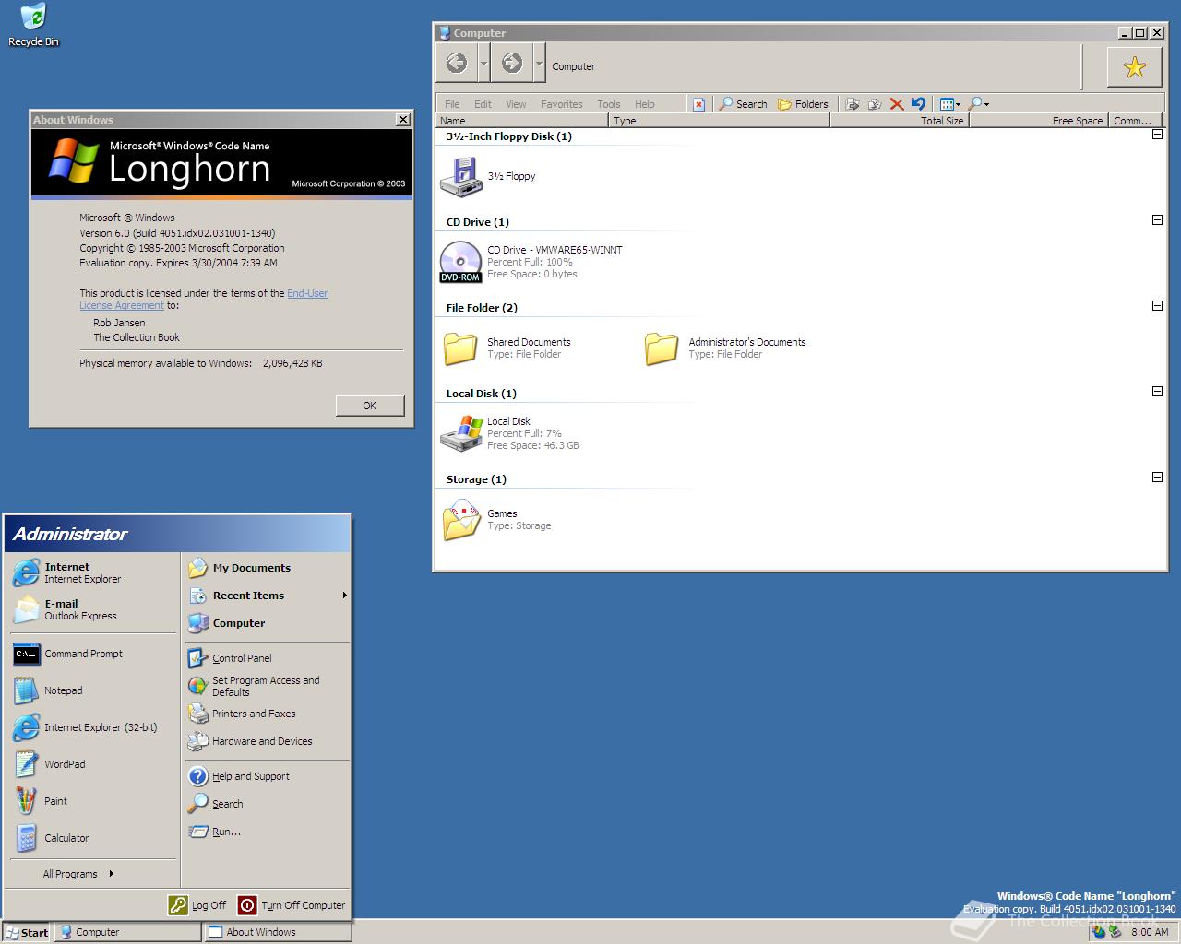Click the yellow star favorites button

pyautogui.click(x=1135, y=66)
